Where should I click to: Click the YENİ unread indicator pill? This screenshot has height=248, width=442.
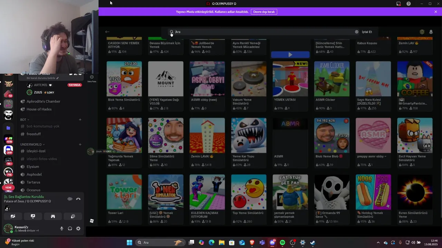(8, 188)
